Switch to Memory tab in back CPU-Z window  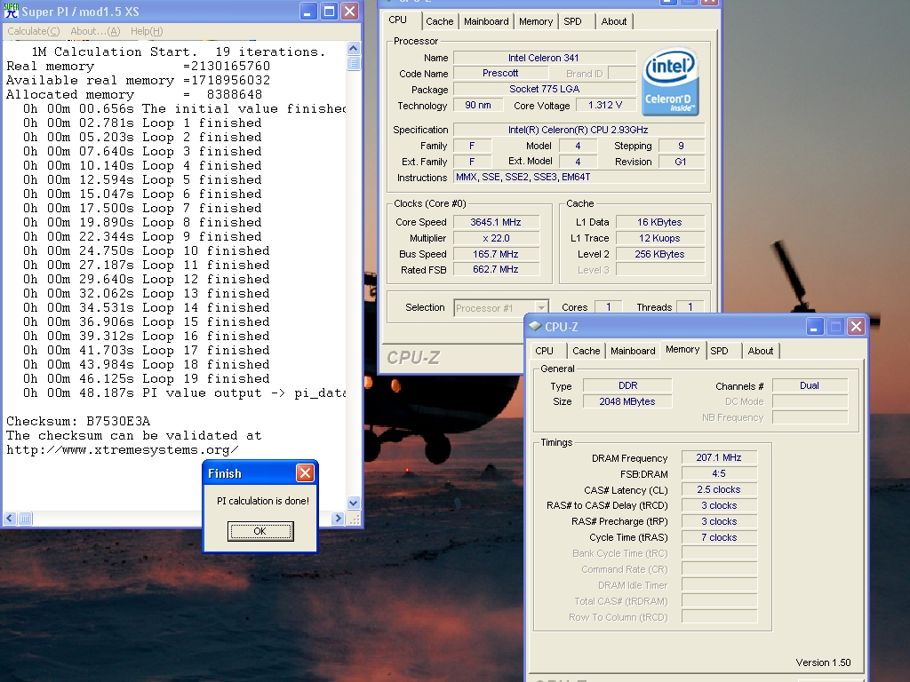536,21
